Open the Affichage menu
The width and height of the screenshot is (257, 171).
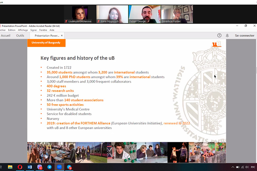23,30
